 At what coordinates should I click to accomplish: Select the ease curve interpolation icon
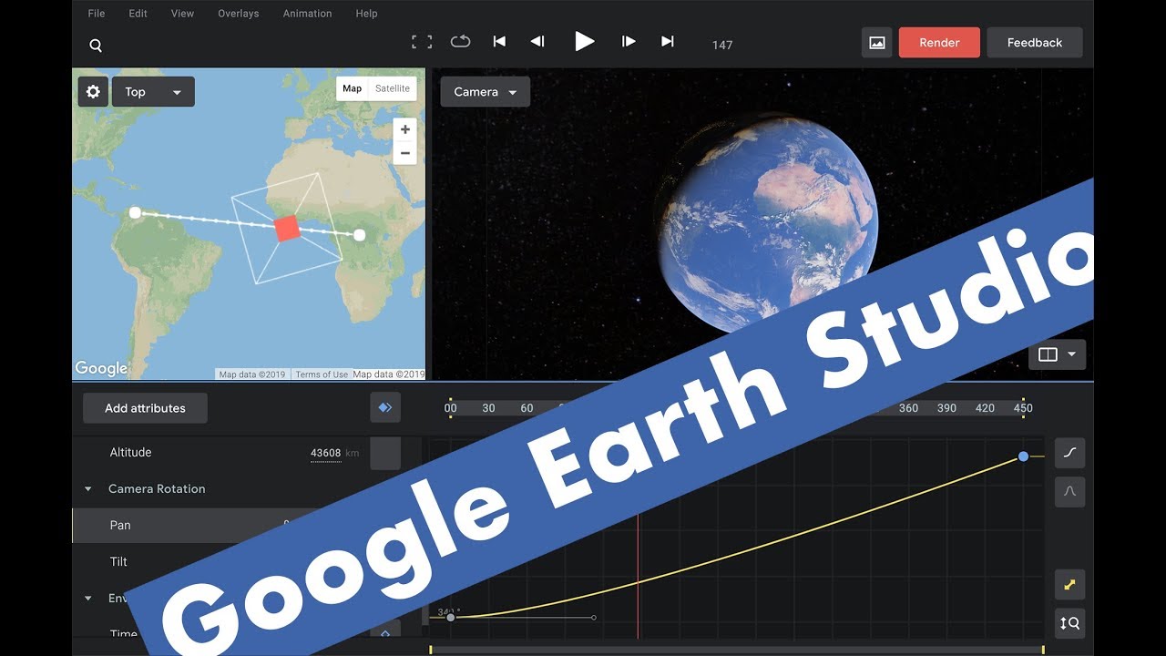pyautogui.click(x=1070, y=452)
